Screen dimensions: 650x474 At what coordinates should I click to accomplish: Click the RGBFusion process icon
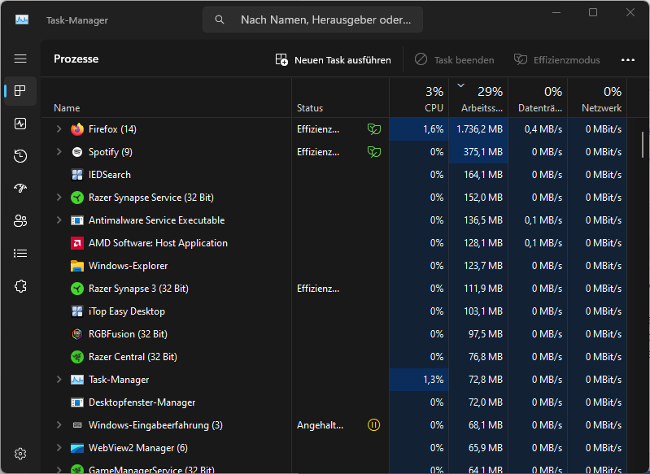pyautogui.click(x=77, y=334)
